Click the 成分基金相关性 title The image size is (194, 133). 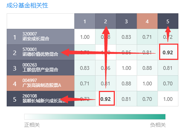[x=27, y=6]
